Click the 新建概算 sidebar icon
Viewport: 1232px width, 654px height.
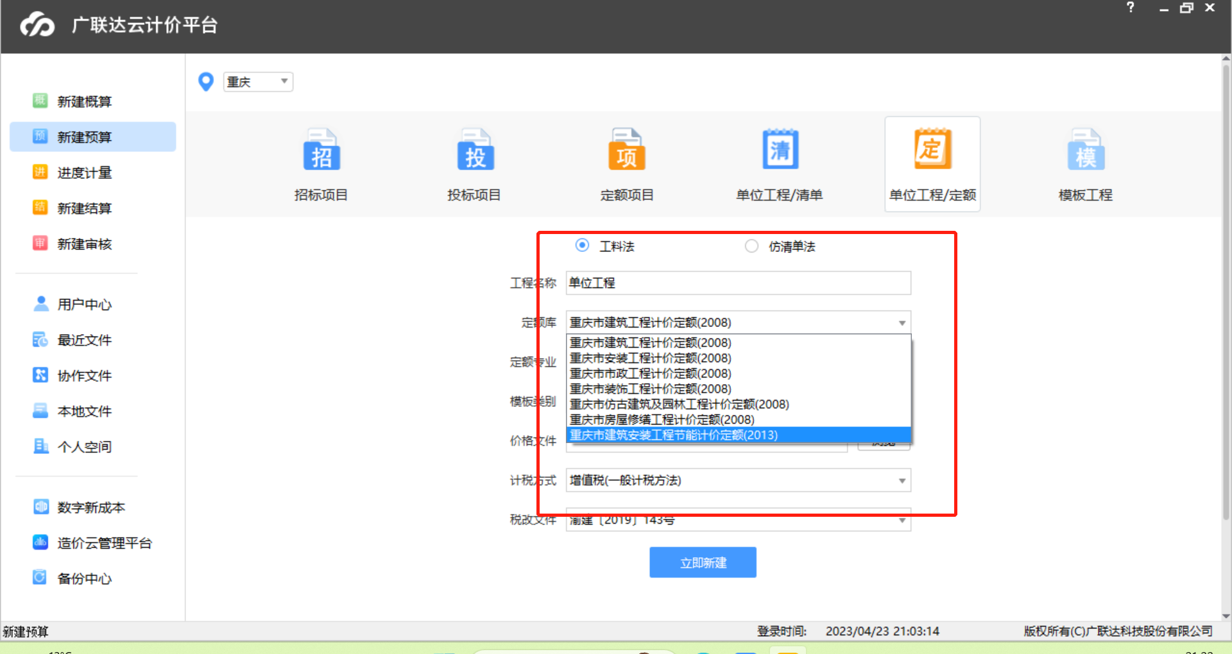[x=40, y=101]
